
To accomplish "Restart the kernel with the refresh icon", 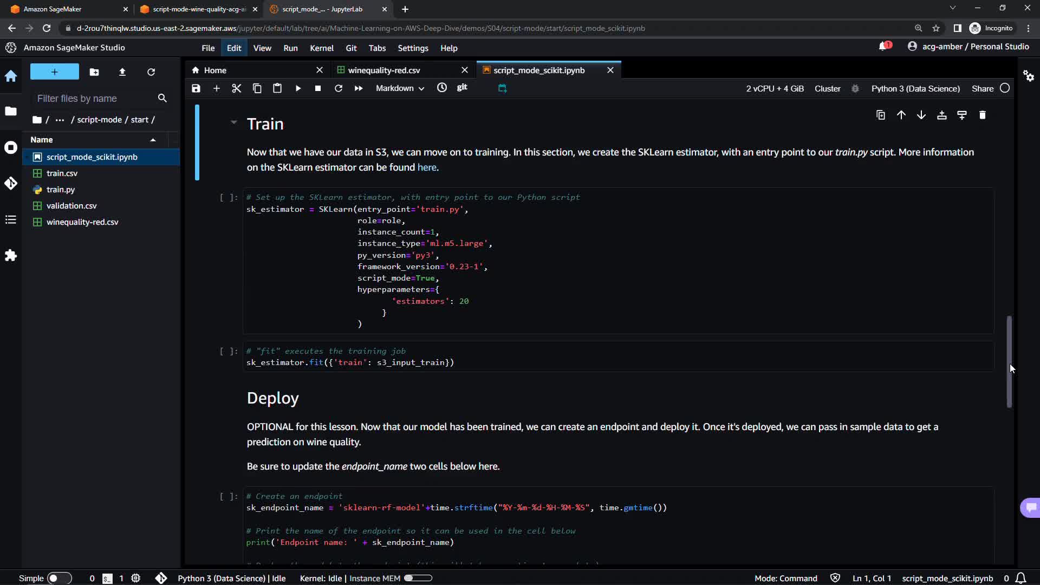I will coord(339,88).
